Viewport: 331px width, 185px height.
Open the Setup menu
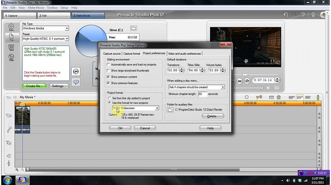[x=64, y=8]
